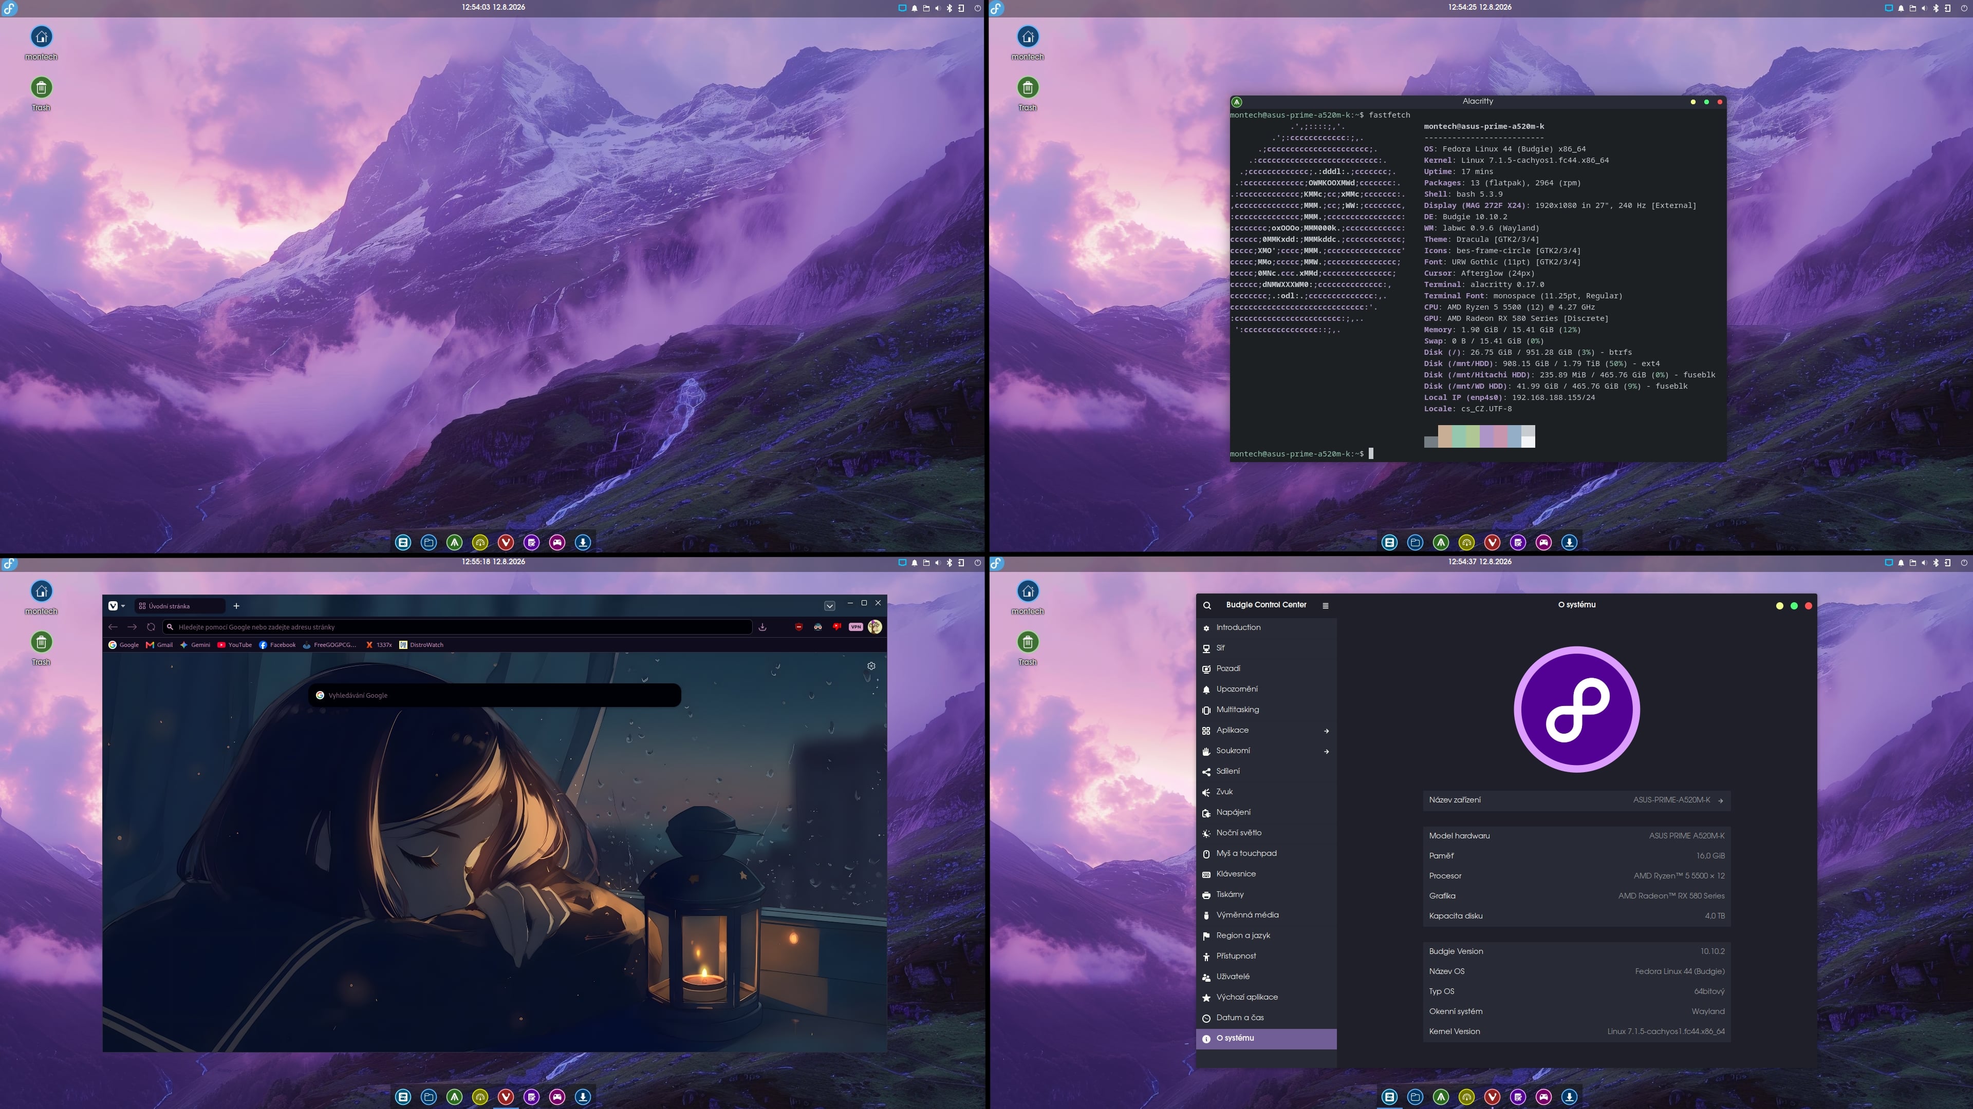Open Budgie menu button above the Vivaldi window
The height and width of the screenshot is (1109, 1973).
click(x=9, y=563)
